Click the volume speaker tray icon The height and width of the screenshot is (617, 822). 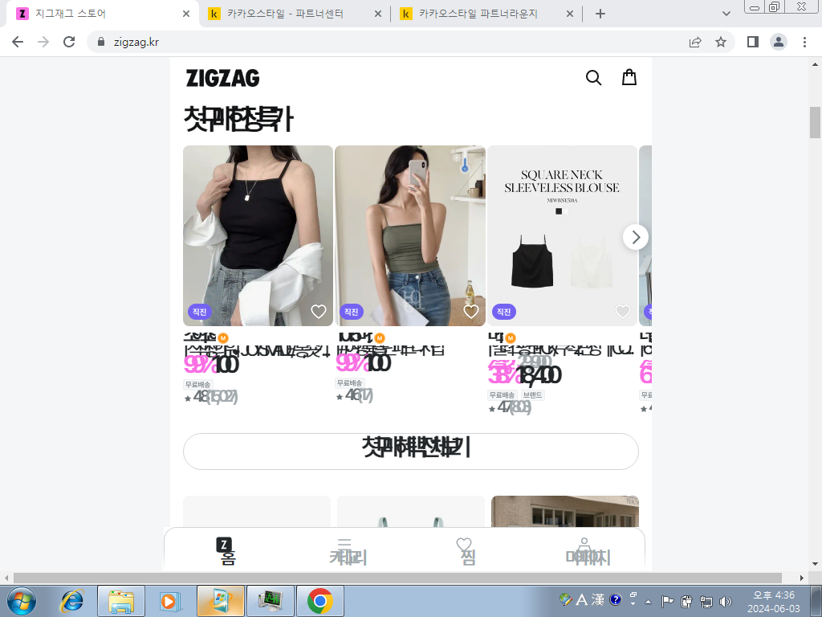click(x=726, y=601)
